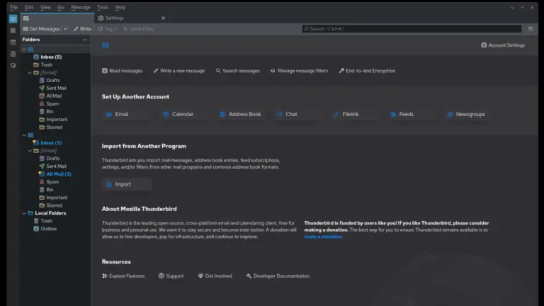544x306 pixels.
Task: Open Account Settings
Action: coord(503,45)
